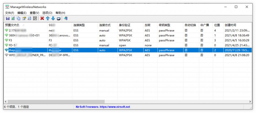Click the Copy toolbar icon

18,18
